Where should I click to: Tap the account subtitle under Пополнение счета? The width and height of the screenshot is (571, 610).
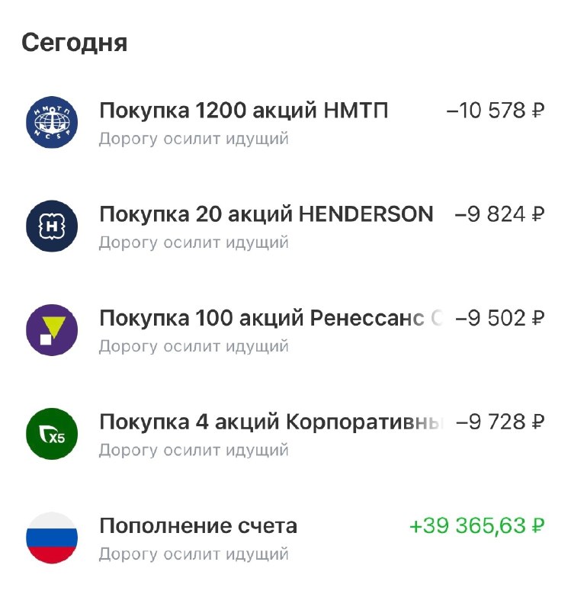(194, 554)
